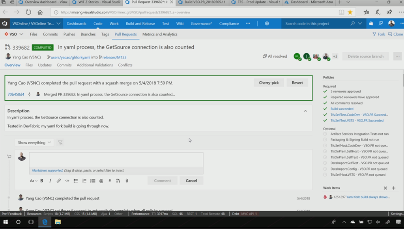Collapse the Description section
Image resolution: width=404 pixels, height=229 pixels.
tap(305, 111)
